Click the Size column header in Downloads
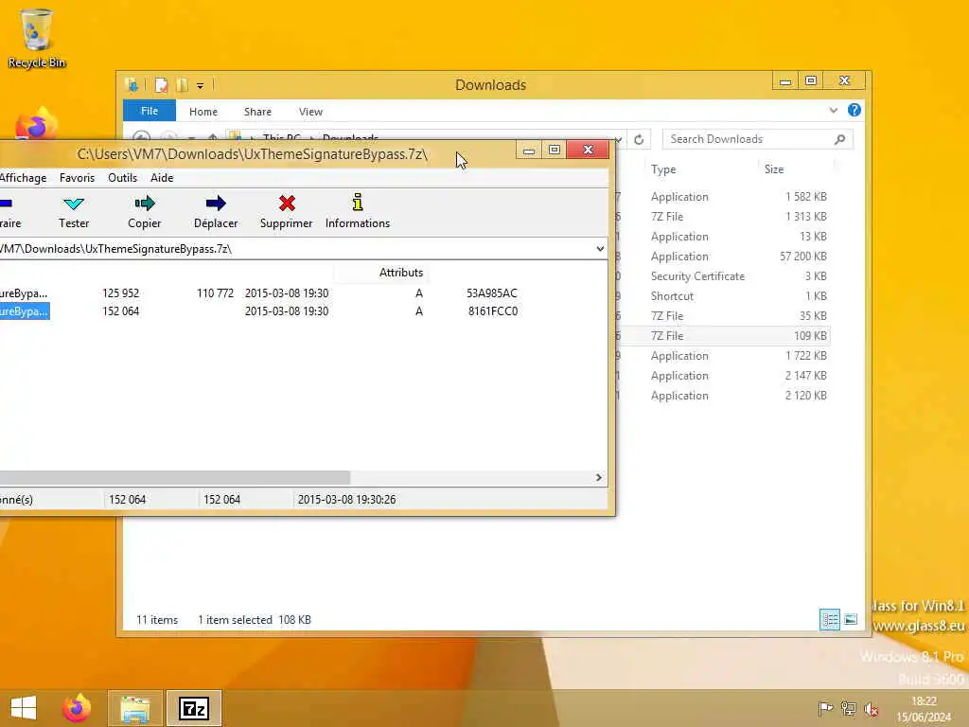 796,168
